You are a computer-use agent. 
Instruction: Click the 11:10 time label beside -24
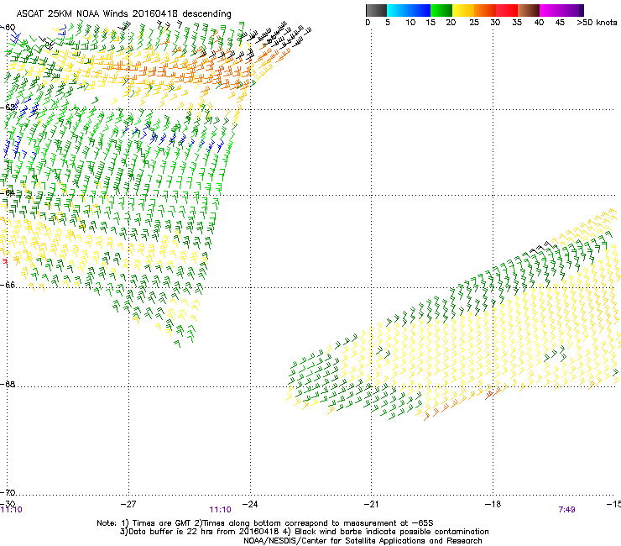220,510
